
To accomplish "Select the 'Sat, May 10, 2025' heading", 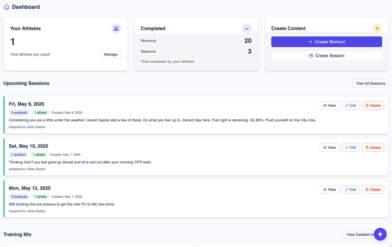I will pyautogui.click(x=28, y=146).
